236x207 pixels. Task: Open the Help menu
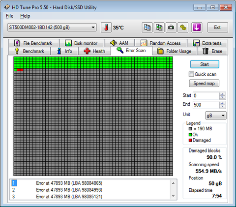[x=25, y=16]
